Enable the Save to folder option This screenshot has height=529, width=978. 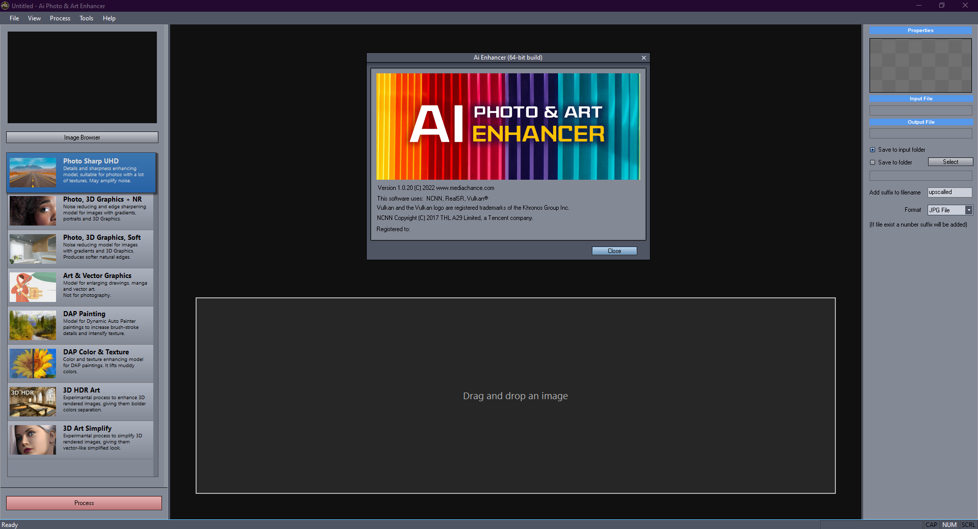[x=873, y=162]
